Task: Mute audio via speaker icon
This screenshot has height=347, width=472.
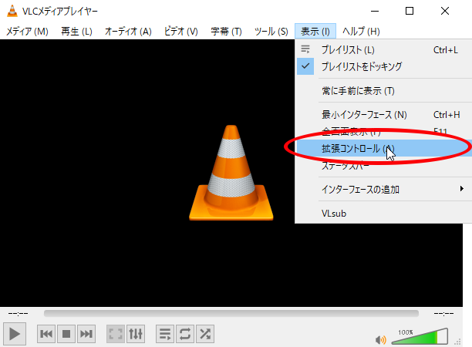Action: click(x=380, y=339)
